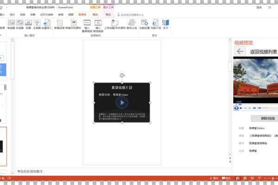The image size is (278, 185).
Task: Play the slide's MOOC video placeholder
Action: pyautogui.click(x=122, y=103)
